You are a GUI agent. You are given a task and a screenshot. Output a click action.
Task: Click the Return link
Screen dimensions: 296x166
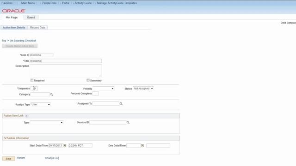[x=21, y=158]
